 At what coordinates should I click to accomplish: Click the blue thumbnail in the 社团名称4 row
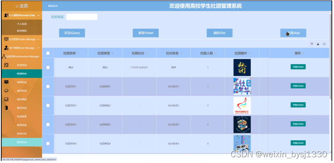pyautogui.click(x=242, y=143)
